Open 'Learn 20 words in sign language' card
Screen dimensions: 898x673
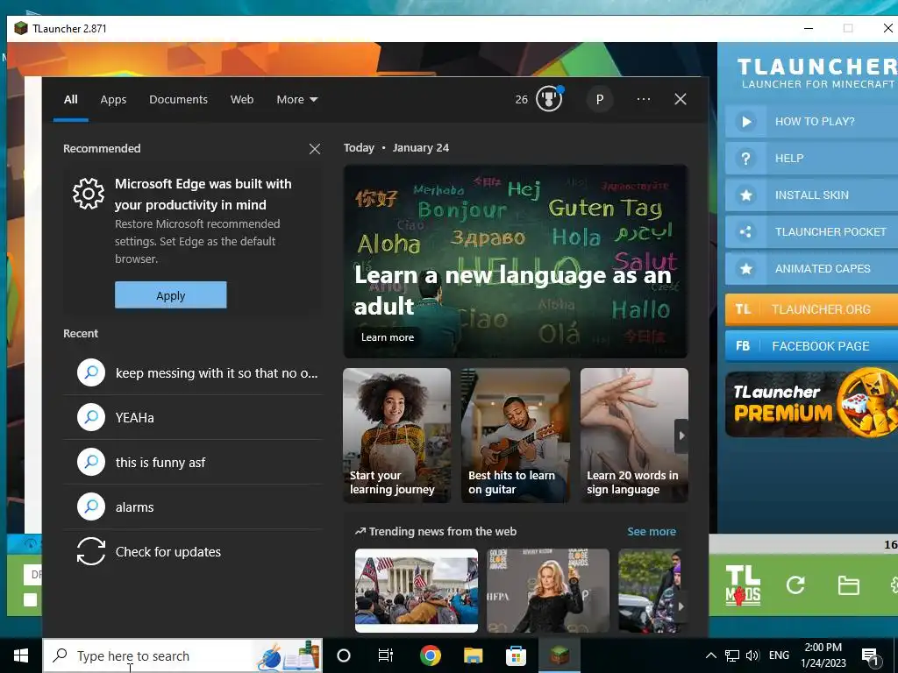[x=634, y=436]
